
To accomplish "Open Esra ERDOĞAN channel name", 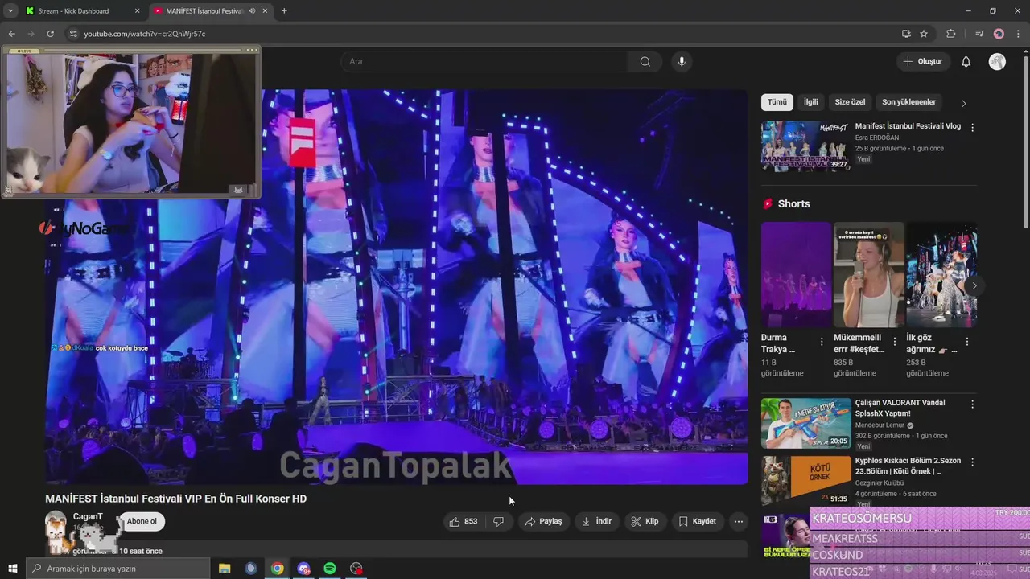I will (876, 138).
